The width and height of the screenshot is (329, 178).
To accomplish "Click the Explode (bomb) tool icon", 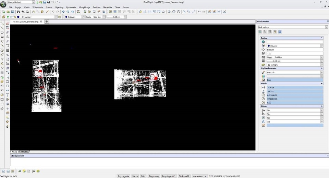I will [x=7, y=126].
